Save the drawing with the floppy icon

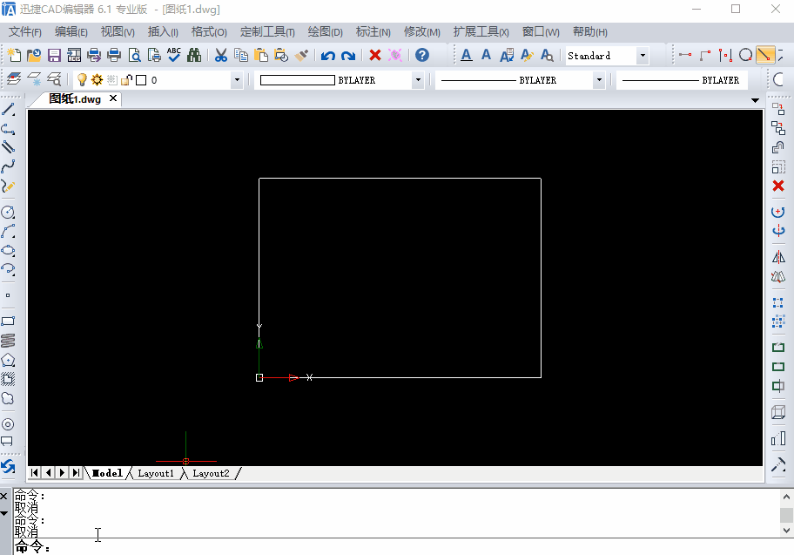click(54, 55)
